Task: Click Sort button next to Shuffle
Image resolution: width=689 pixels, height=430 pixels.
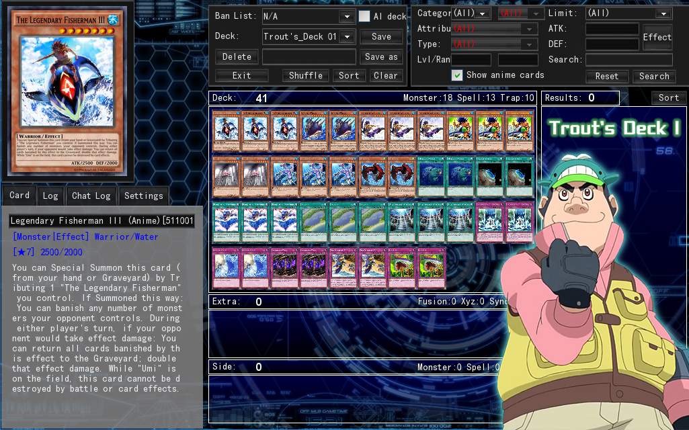Action: pyautogui.click(x=349, y=75)
